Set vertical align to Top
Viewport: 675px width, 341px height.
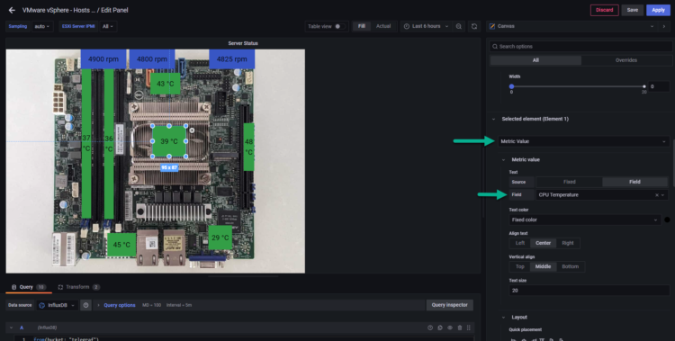(519, 266)
